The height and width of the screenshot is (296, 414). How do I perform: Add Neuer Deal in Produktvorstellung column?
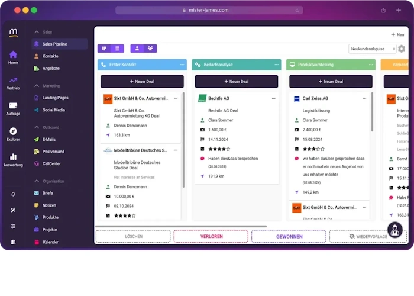click(x=331, y=82)
